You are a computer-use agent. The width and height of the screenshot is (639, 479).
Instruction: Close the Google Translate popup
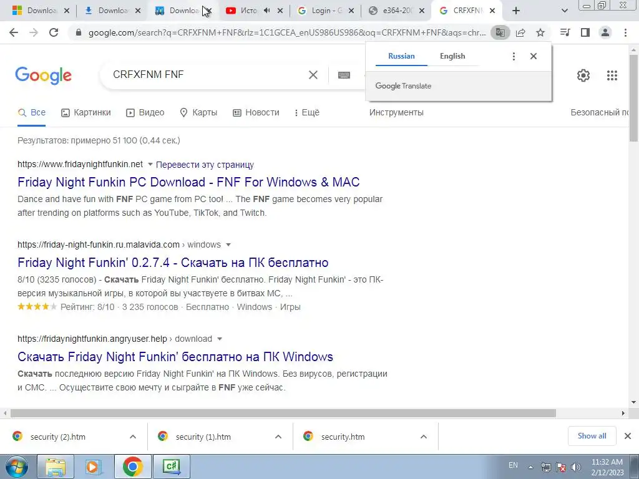534,56
